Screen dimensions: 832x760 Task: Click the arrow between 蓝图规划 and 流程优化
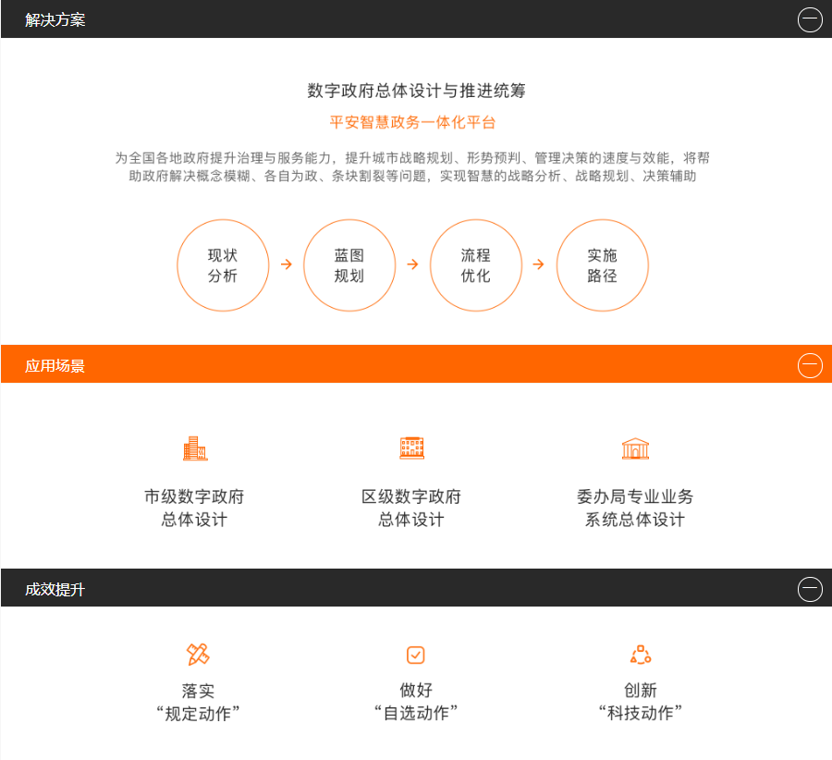413,264
